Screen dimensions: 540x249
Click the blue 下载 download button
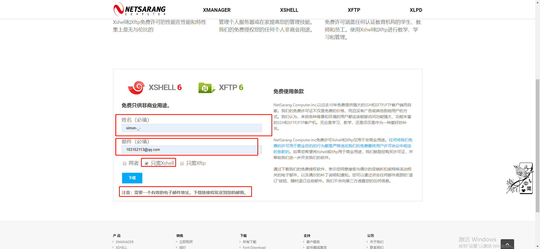(x=132, y=178)
